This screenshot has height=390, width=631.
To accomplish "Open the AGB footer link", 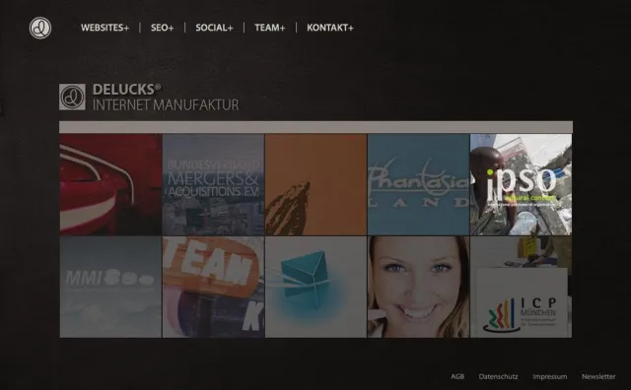I will tap(457, 377).
